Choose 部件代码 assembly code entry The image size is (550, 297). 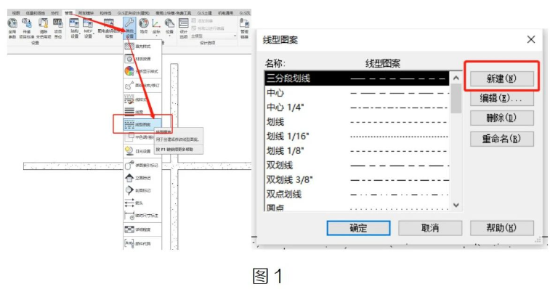pos(142,243)
